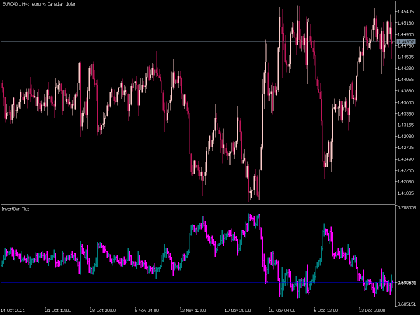Click the current price label 1.44807

click(406, 42)
